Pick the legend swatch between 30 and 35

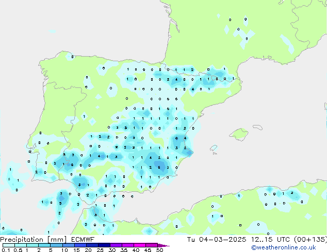tap(117, 245)
